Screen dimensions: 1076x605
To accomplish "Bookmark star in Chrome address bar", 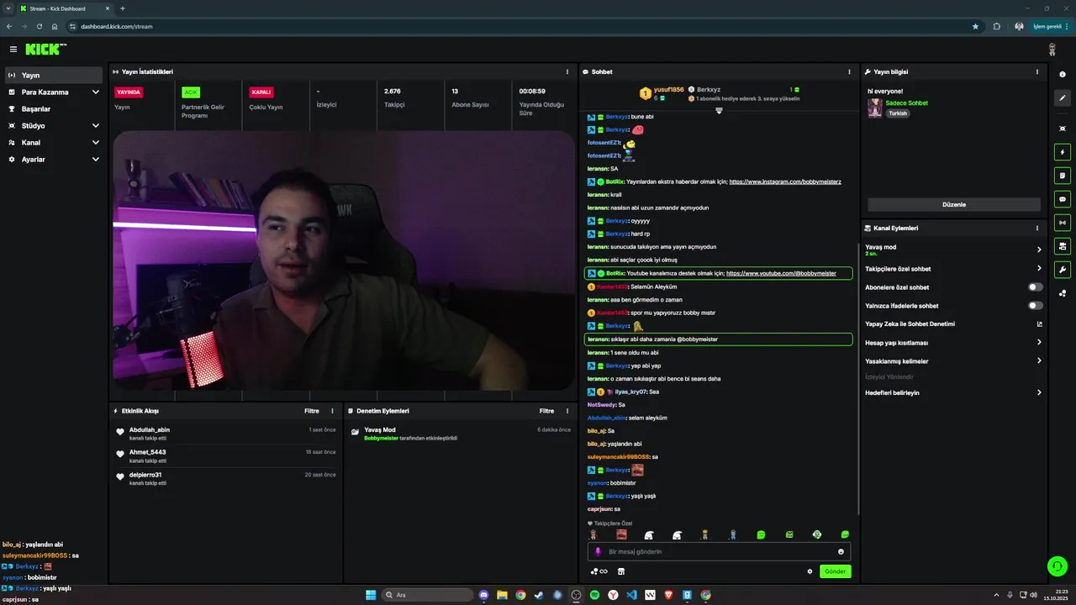I will click(975, 26).
